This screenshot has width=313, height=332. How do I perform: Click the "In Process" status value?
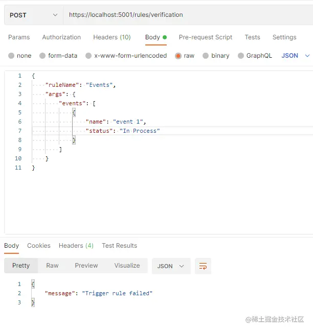140,131
